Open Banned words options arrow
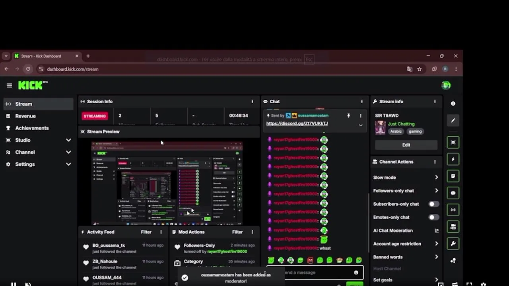 click(436, 257)
